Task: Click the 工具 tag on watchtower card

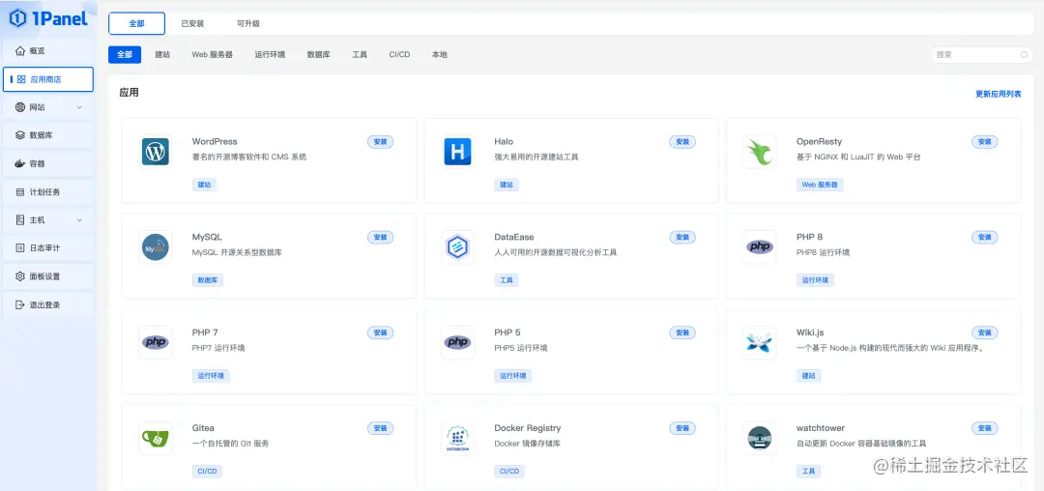Action: (x=809, y=471)
